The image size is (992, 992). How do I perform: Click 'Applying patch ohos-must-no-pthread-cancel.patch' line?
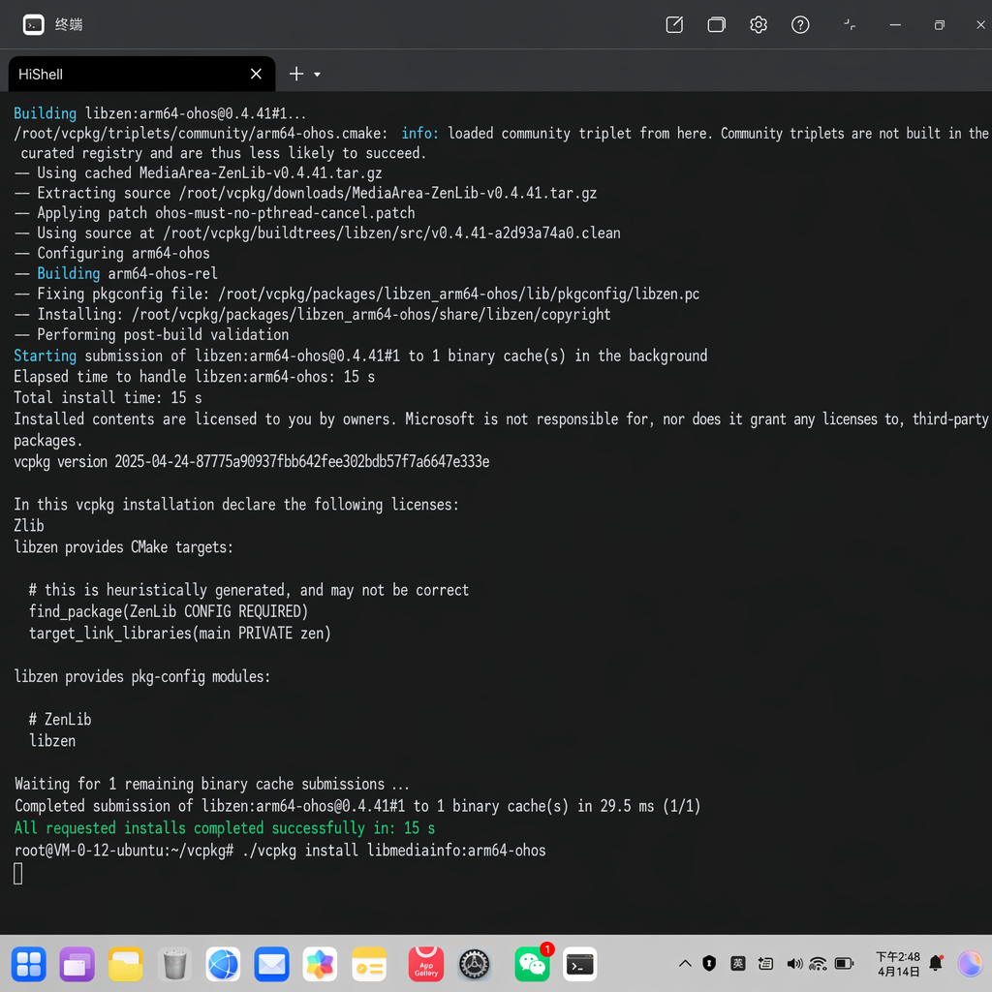coord(215,212)
